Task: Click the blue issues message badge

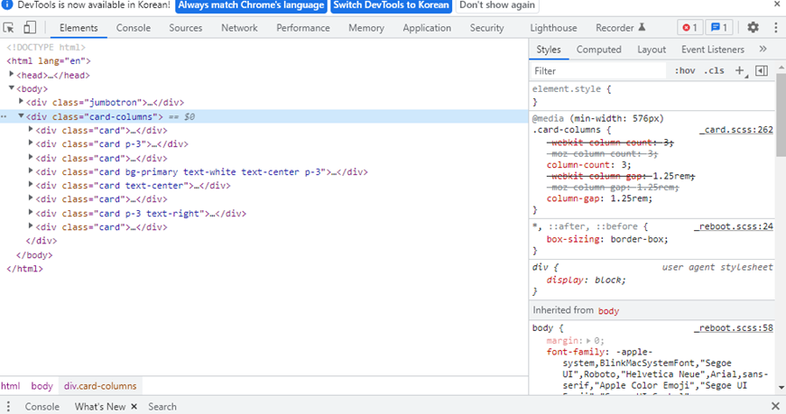Action: coord(719,28)
